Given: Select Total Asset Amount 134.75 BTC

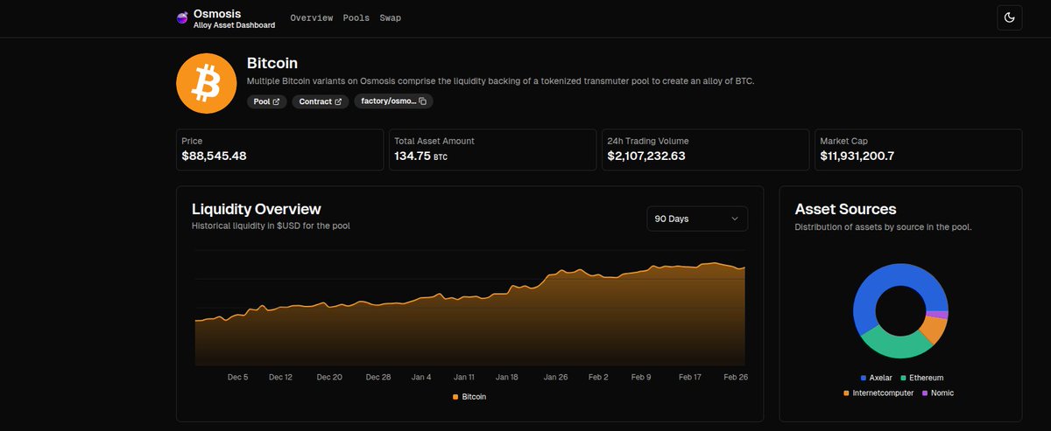Looking at the screenshot, I should [422, 156].
